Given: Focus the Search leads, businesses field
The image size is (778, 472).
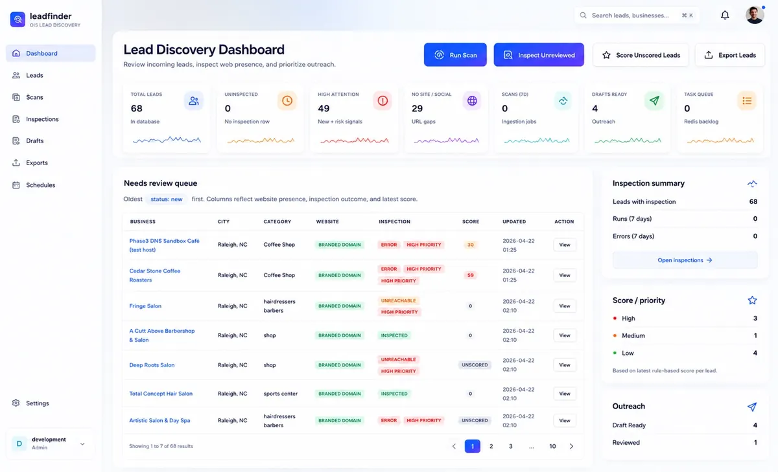Looking at the screenshot, I should click(x=637, y=15).
